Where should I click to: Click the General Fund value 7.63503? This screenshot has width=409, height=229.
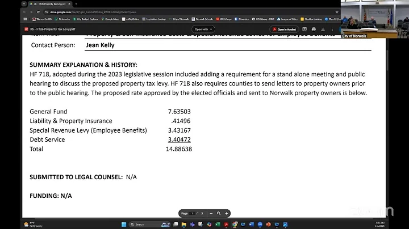coord(179,112)
